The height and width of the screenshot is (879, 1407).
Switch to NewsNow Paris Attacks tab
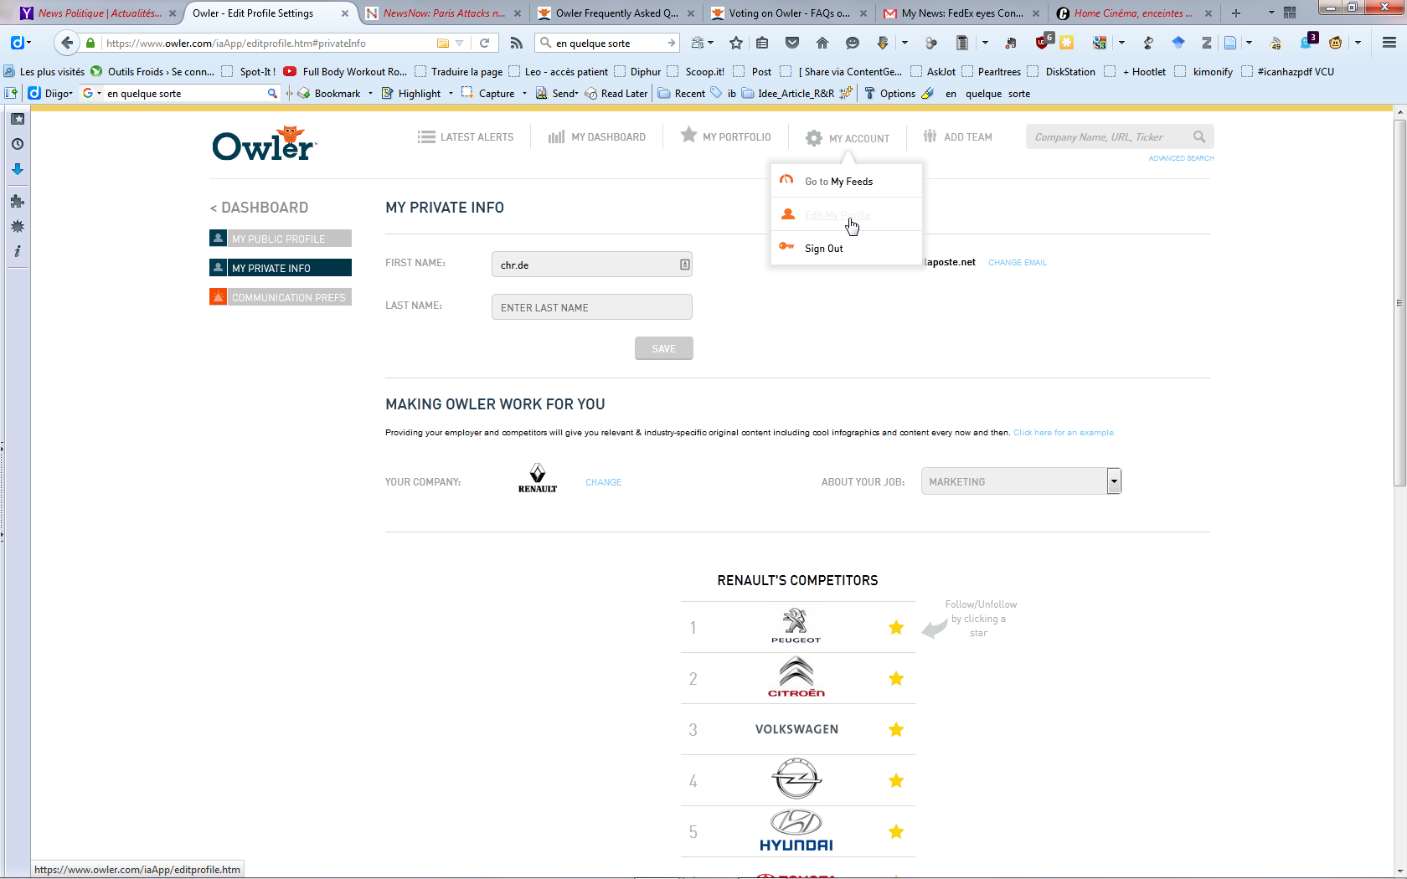(x=443, y=13)
